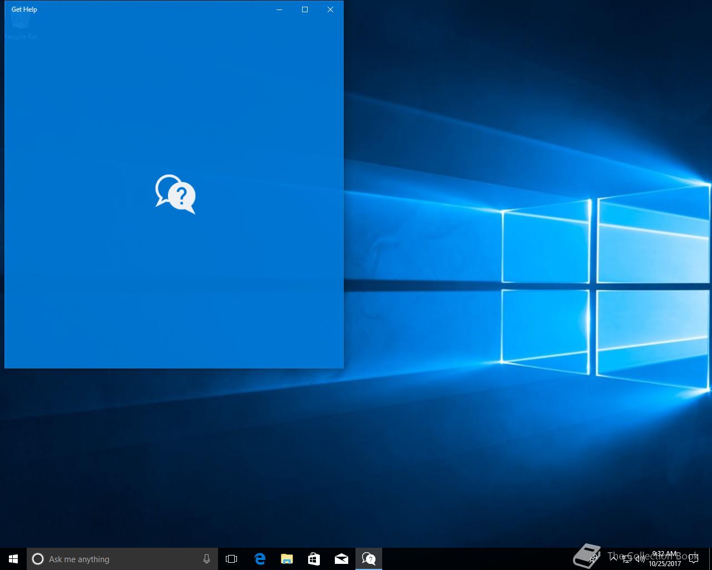Screen dimensions: 712x570
Task: Show hidden system tray icons
Action: (613, 559)
